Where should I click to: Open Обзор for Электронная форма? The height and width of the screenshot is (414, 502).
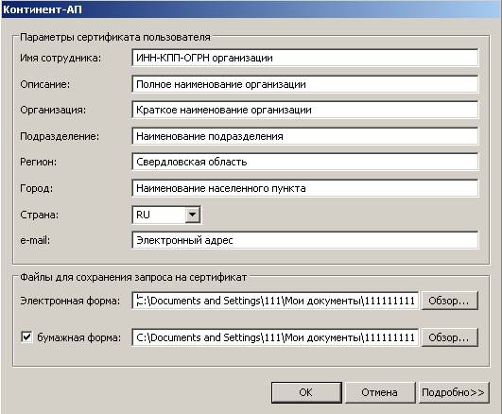tap(449, 301)
